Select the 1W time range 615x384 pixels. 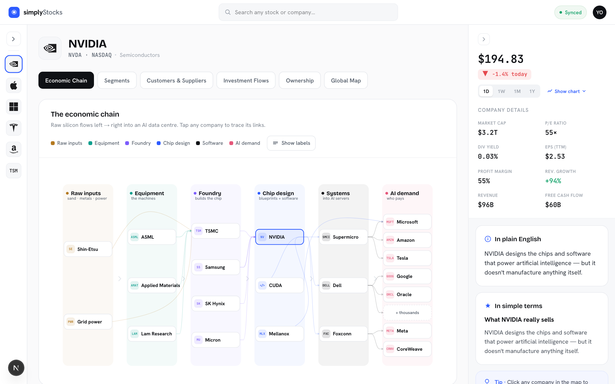[501, 91]
